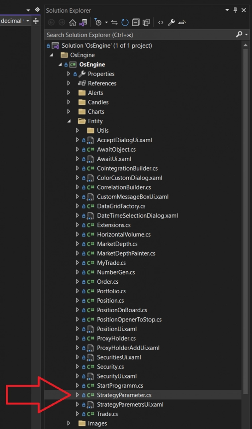Screen dimensions: 252x429
Task: Toggle the Preview Selected Items button
Action: click(x=182, y=23)
